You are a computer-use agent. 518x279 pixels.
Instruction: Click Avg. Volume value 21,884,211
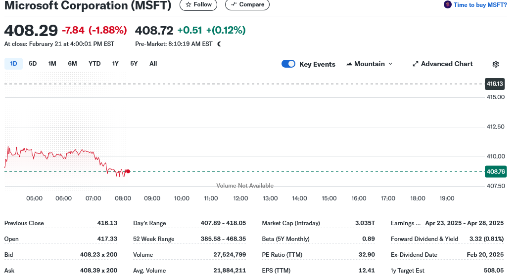click(x=230, y=271)
